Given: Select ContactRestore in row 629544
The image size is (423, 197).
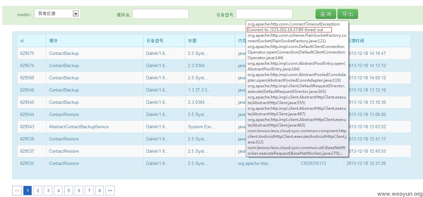Looking at the screenshot, I should coord(64,114).
